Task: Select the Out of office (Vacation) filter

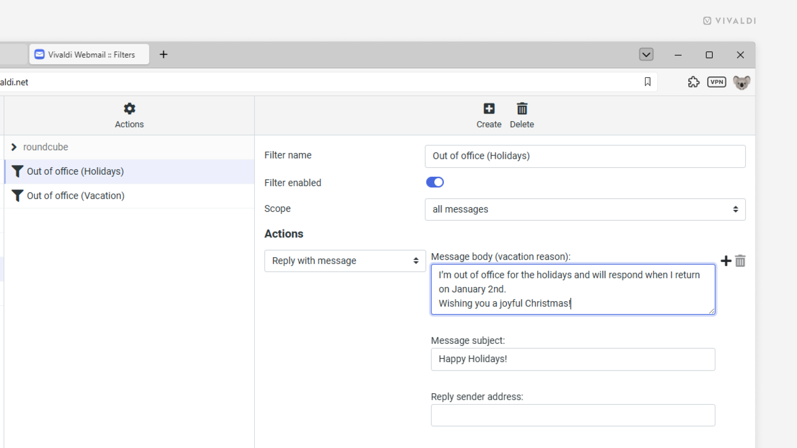Action: pos(76,195)
